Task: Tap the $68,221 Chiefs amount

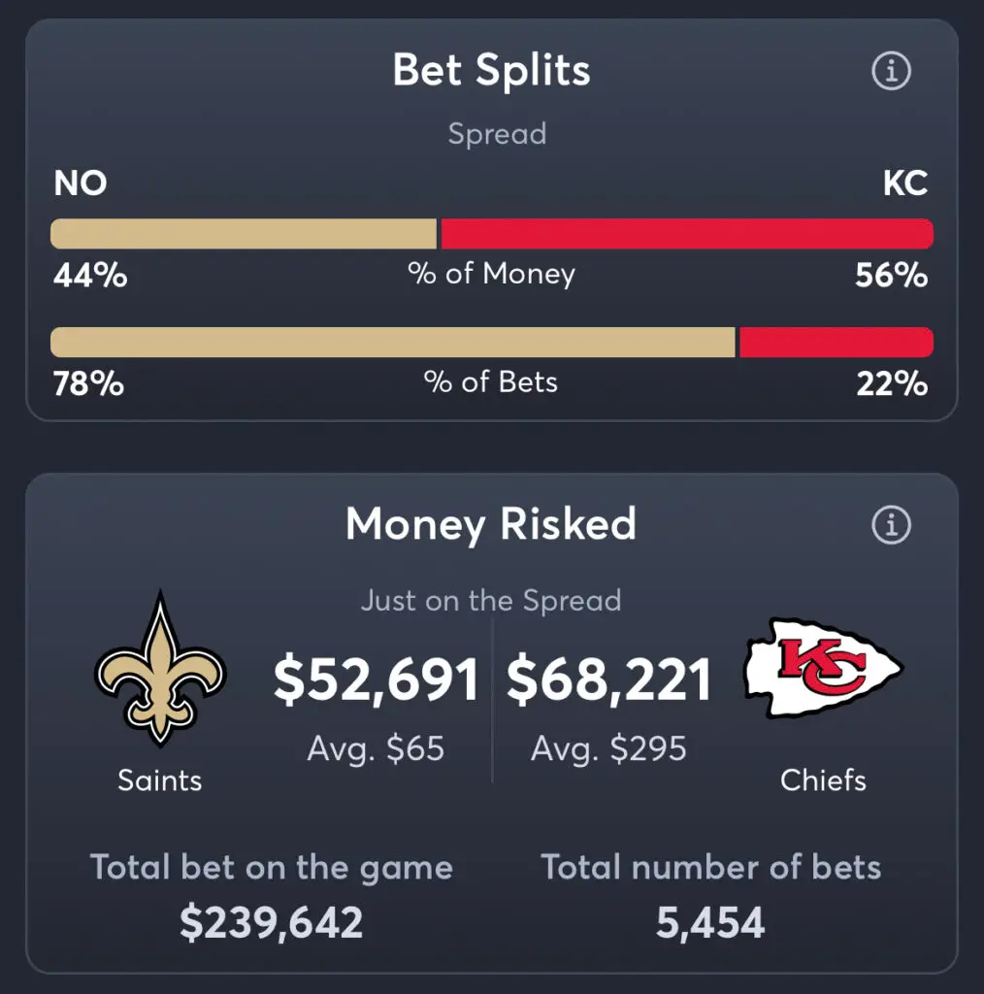Action: click(x=608, y=679)
